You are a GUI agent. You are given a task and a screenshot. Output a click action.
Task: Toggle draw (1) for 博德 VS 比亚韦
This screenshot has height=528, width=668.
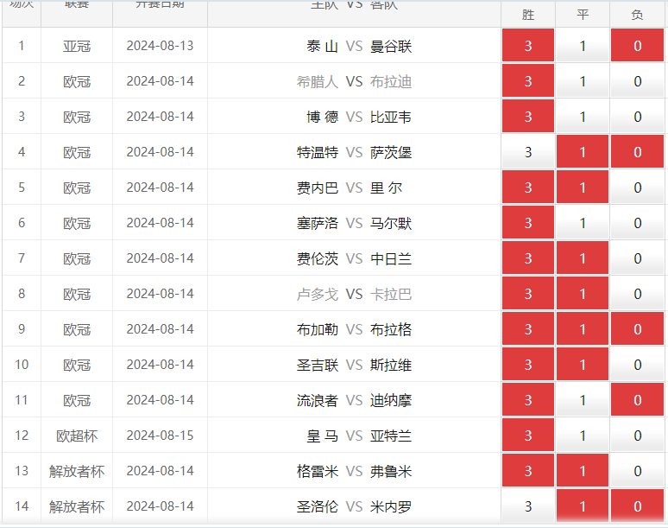583,116
